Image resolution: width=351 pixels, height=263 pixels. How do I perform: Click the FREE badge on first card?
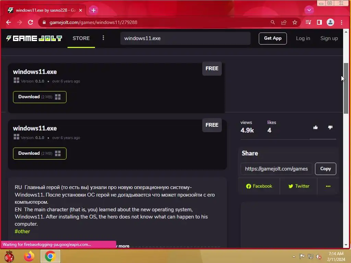212,68
